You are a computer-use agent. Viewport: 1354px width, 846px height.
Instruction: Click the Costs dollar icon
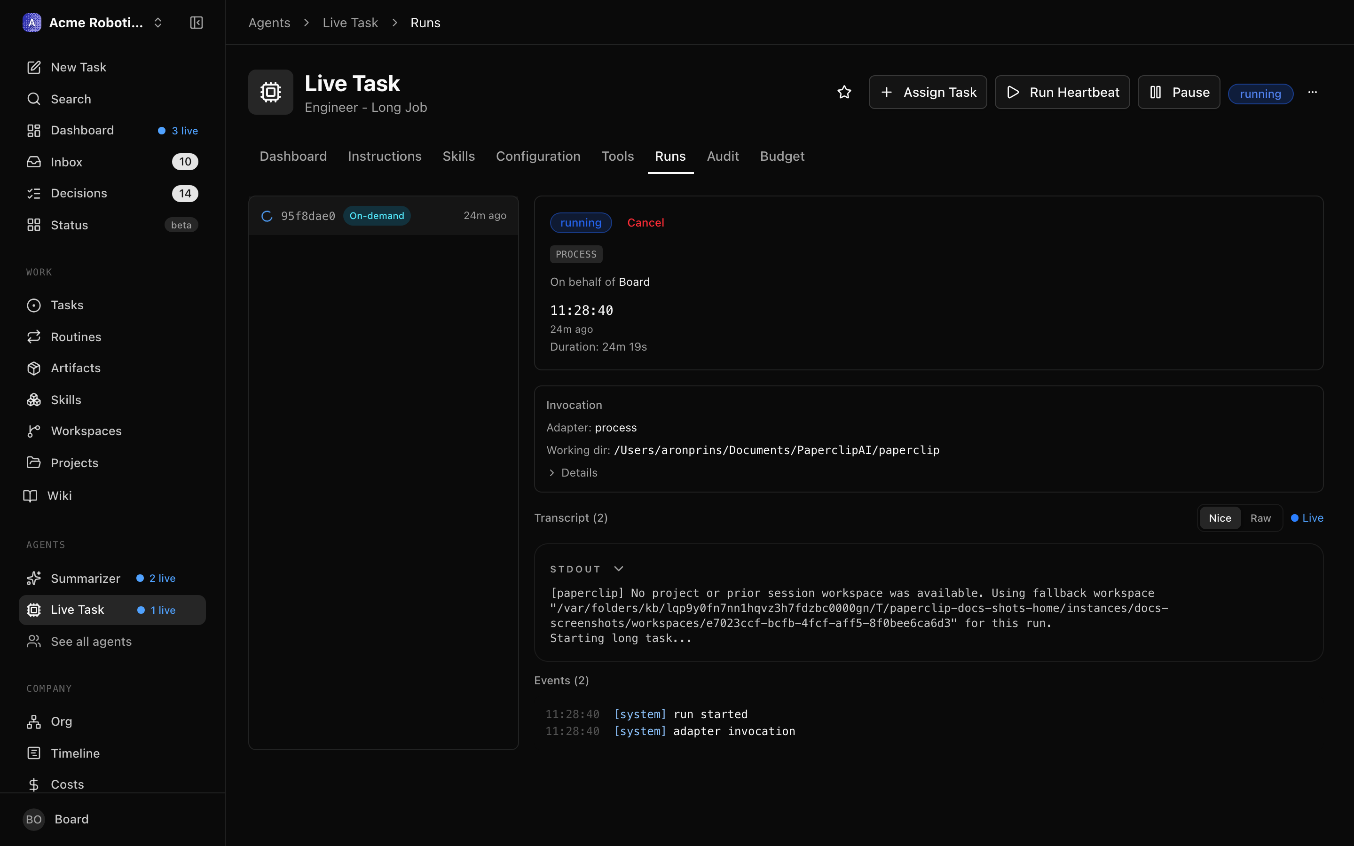tap(33, 784)
